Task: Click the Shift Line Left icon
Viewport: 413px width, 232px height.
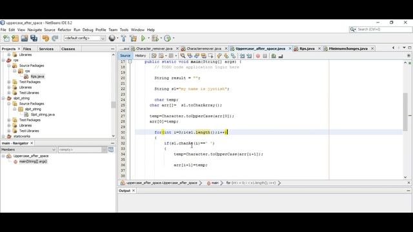Action: pos(242,56)
